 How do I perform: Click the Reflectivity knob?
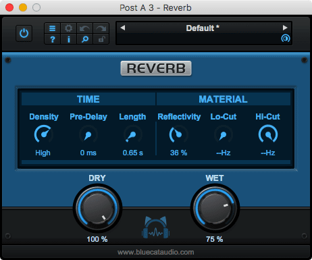pos(178,134)
